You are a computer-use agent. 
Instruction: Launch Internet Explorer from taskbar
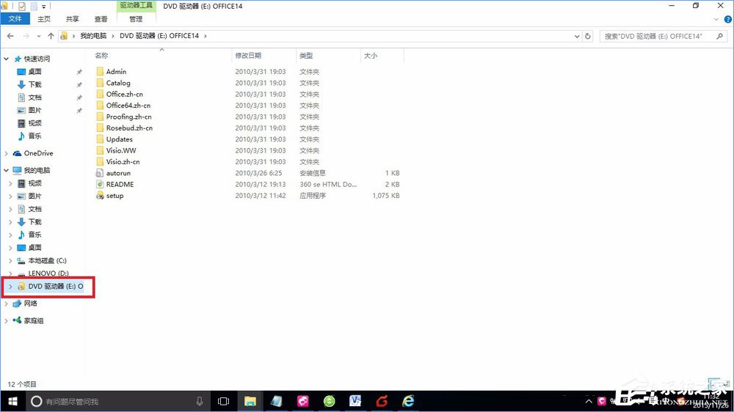pyautogui.click(x=408, y=401)
